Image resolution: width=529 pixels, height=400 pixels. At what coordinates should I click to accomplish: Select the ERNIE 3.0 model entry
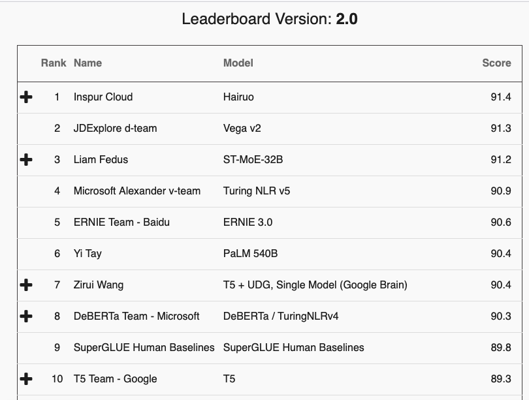click(x=249, y=223)
